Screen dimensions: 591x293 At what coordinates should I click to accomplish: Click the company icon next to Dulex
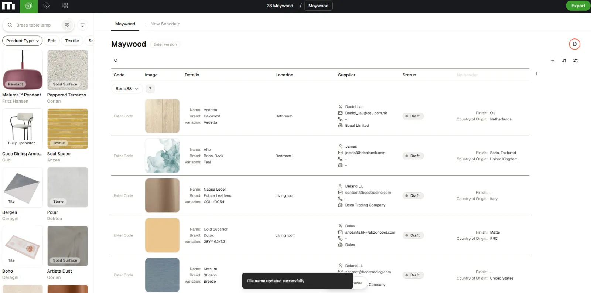pos(340,245)
